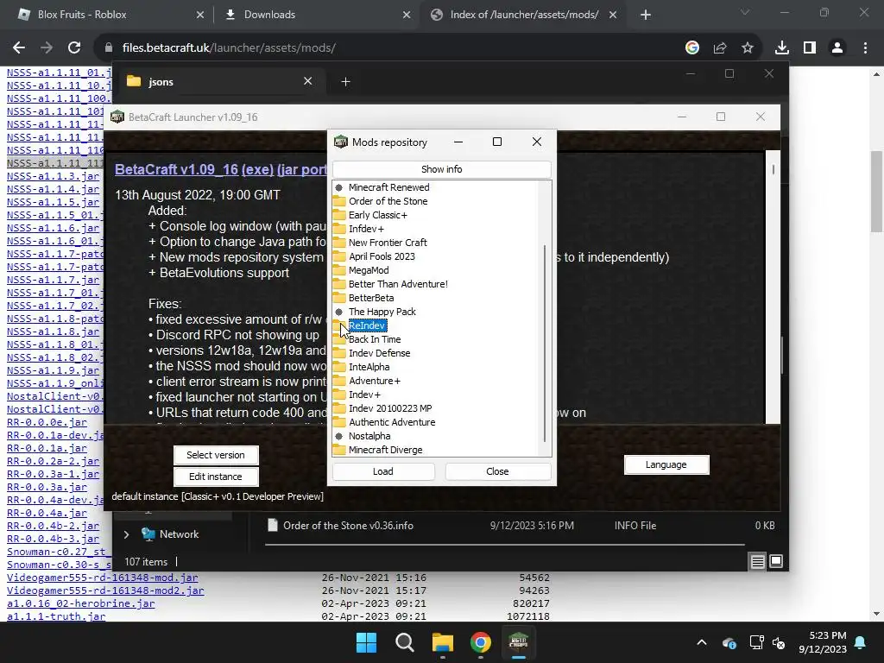Click the Authentic Adventure folder icon
The image size is (884, 663).
pos(338,422)
